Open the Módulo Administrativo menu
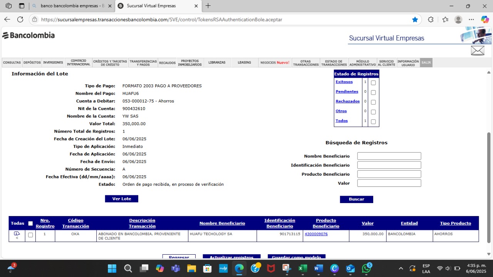This screenshot has width=493, height=277. pos(362,62)
